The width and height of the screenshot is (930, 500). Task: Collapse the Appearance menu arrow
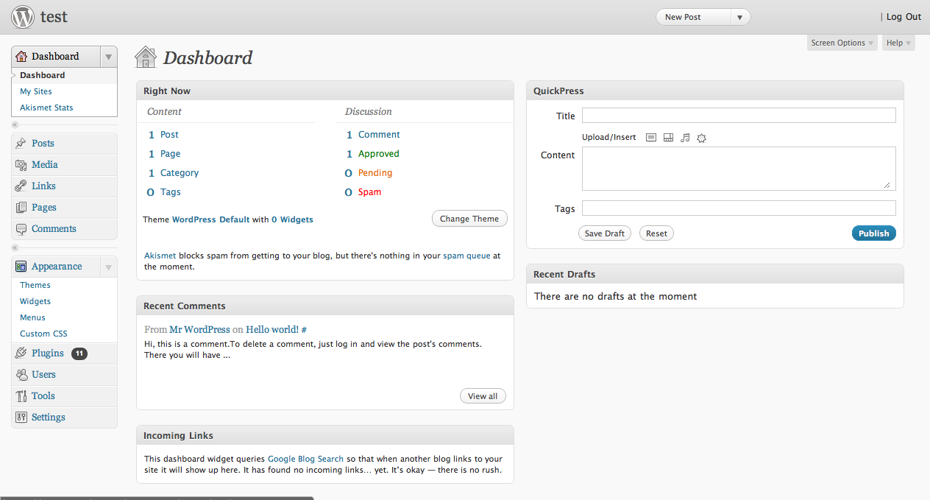108,267
